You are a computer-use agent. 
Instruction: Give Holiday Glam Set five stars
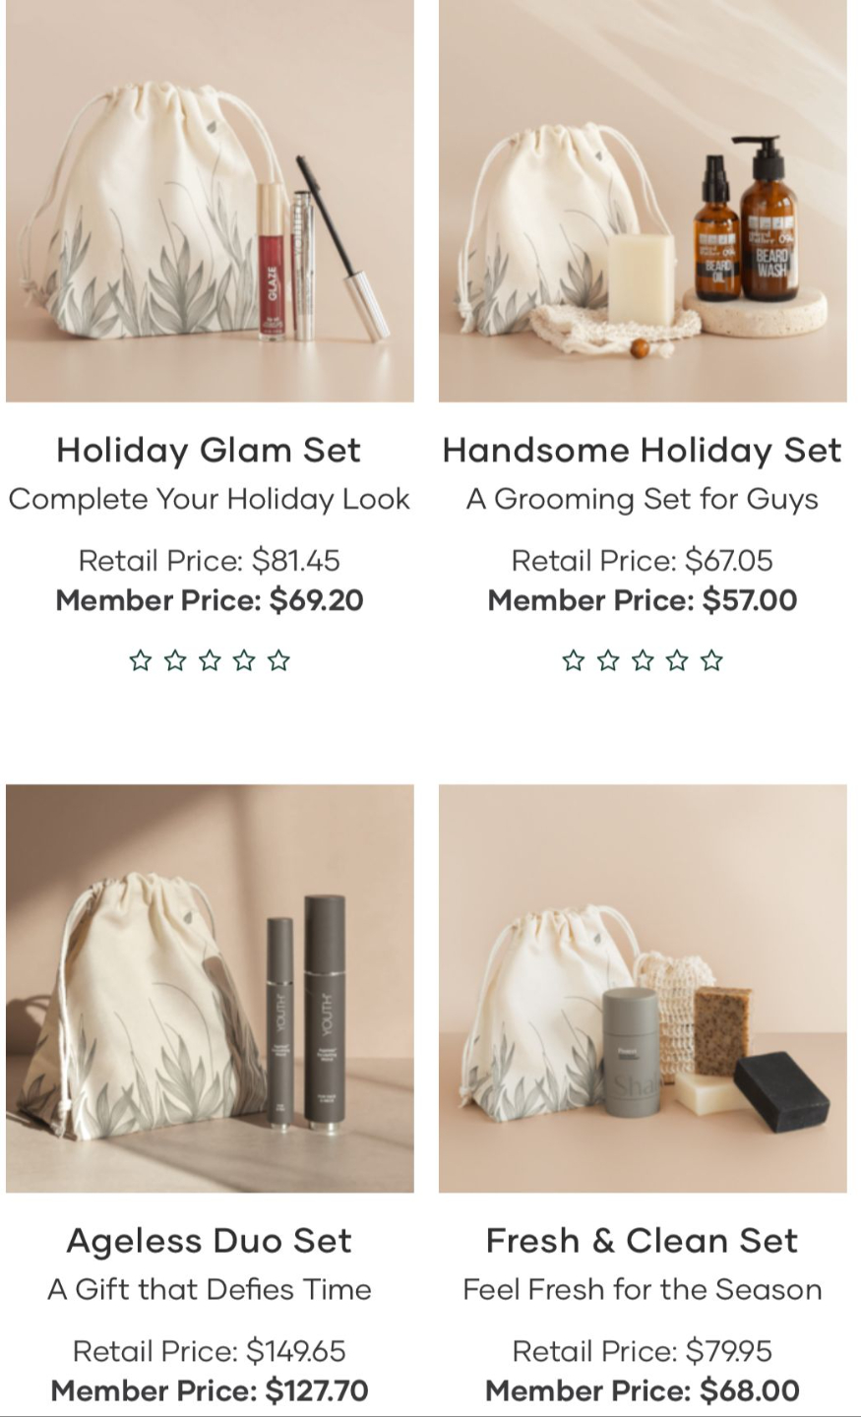[x=278, y=660]
